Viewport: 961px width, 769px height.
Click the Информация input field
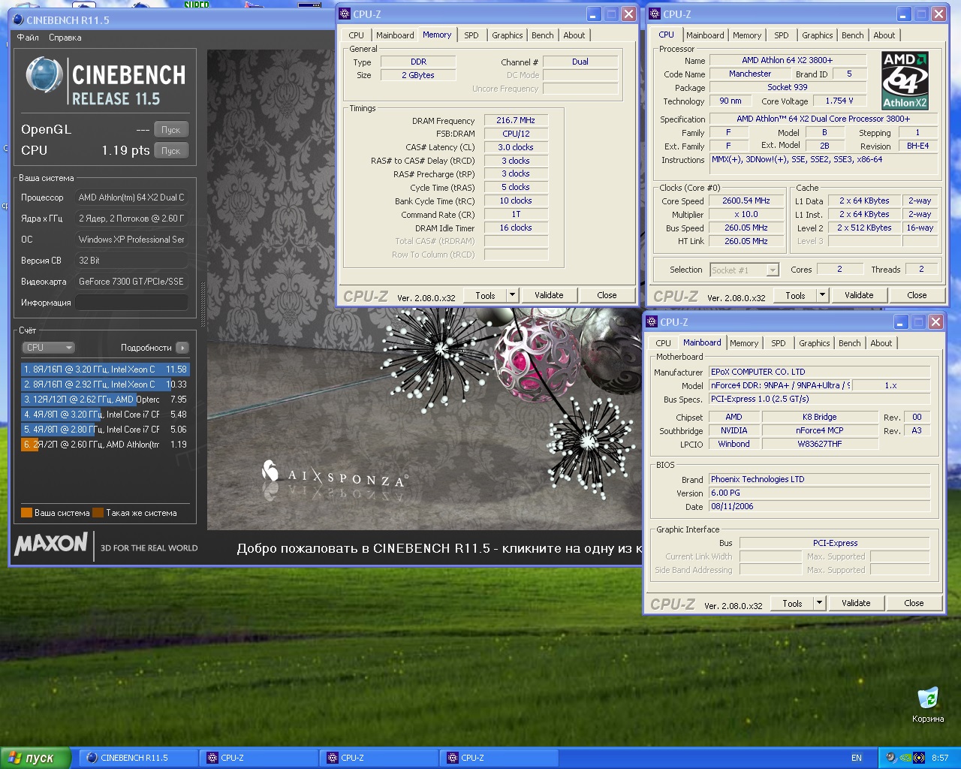coord(131,303)
